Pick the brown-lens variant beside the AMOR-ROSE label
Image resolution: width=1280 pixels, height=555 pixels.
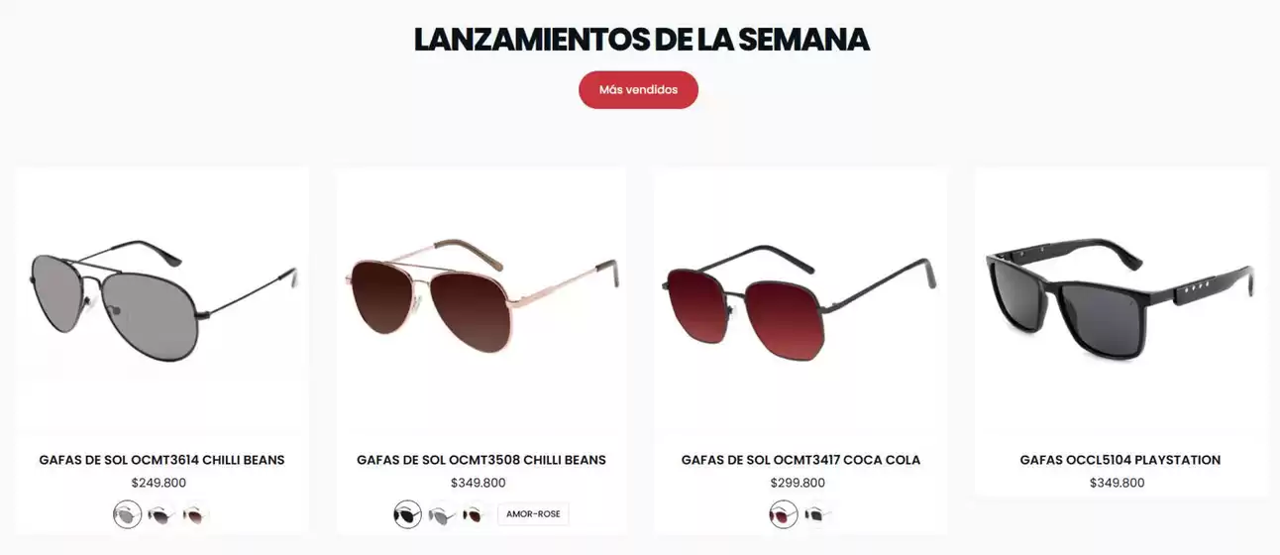475,514
